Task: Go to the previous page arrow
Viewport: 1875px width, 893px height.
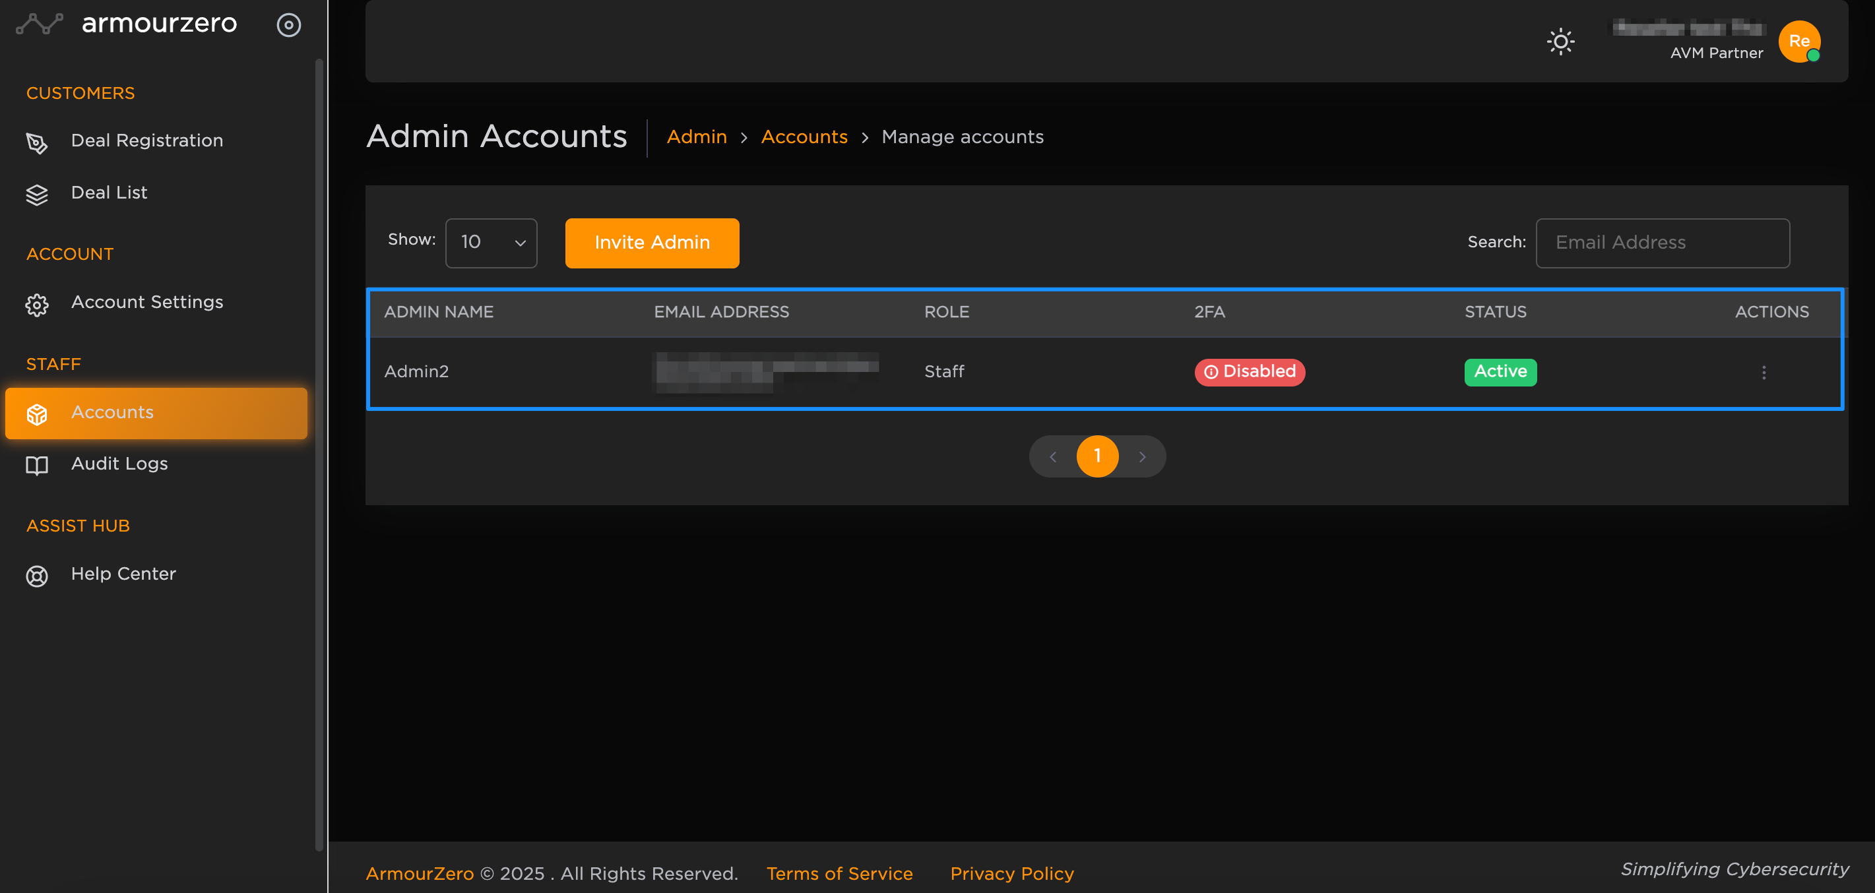Action: (1052, 456)
